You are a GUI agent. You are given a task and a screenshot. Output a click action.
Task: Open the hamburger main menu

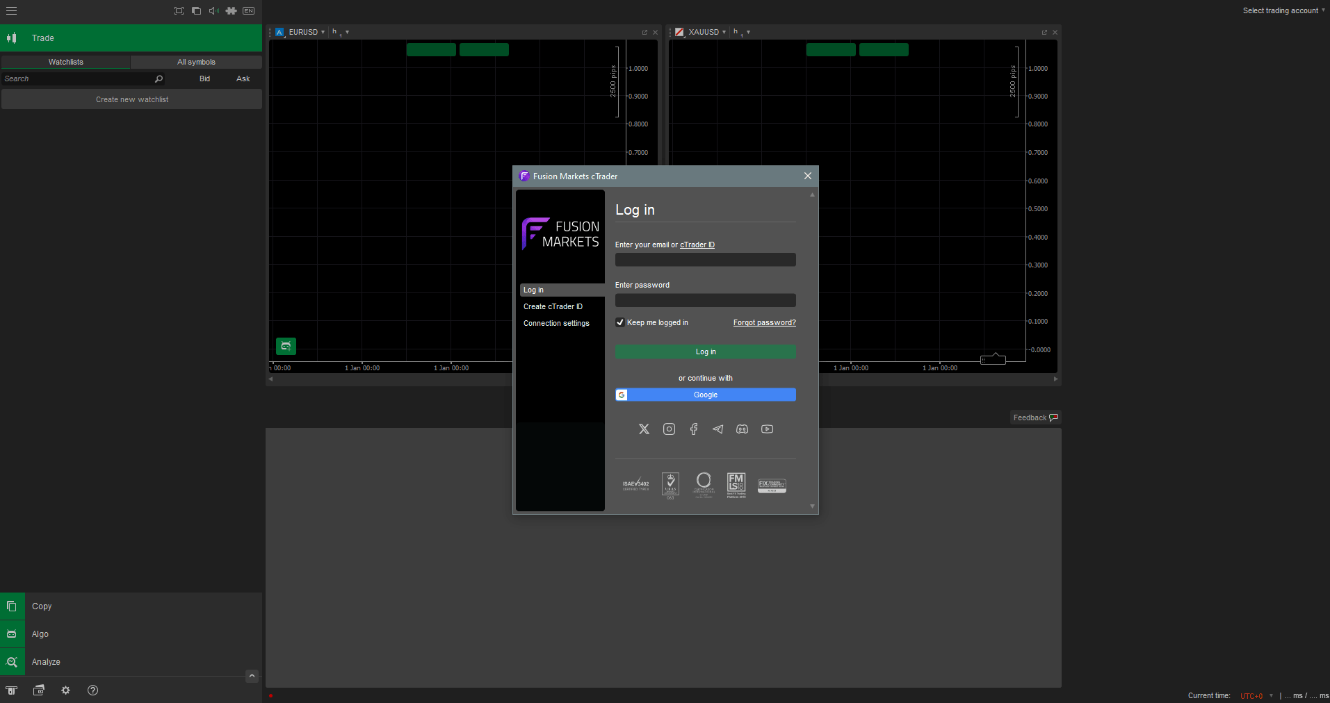(11, 10)
